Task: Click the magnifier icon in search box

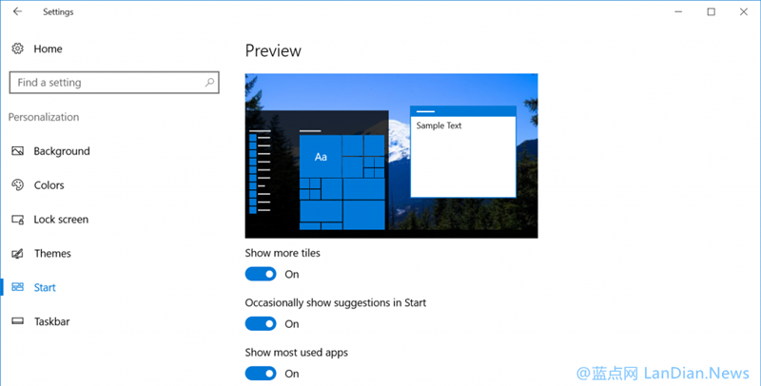Action: (x=209, y=83)
